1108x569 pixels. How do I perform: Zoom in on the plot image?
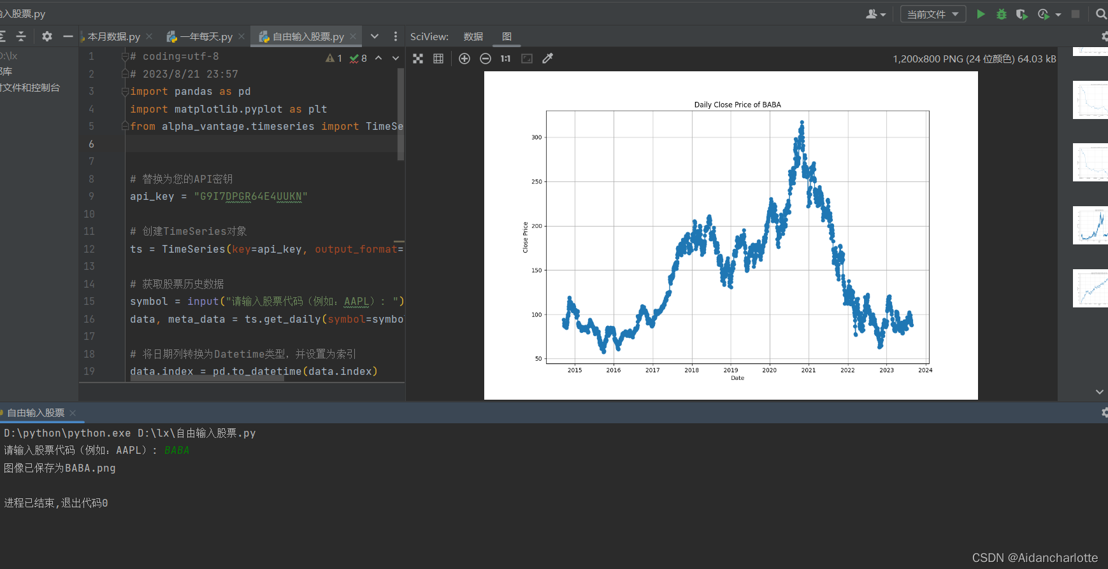[x=464, y=59]
